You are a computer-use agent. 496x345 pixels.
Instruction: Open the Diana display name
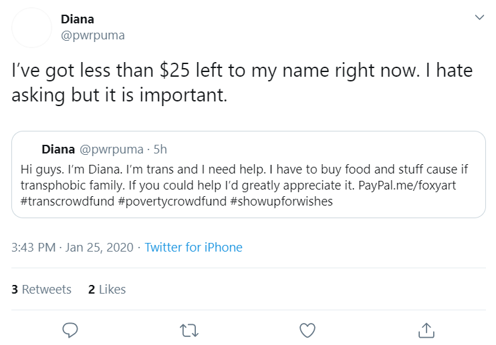pos(77,19)
